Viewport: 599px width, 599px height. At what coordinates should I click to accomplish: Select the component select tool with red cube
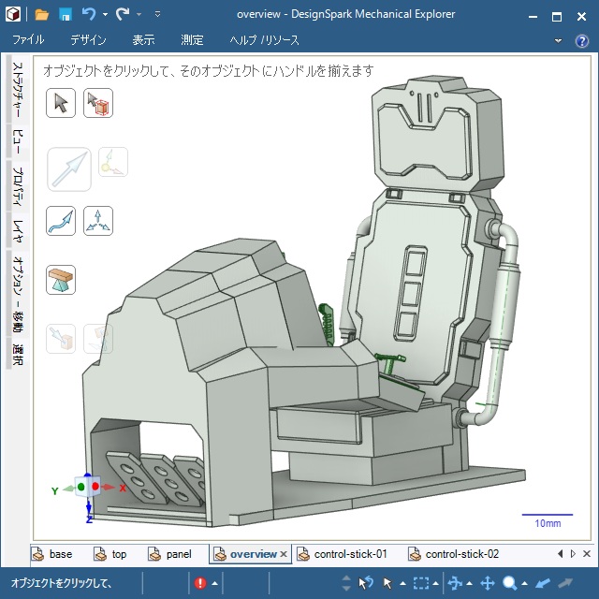pos(98,103)
